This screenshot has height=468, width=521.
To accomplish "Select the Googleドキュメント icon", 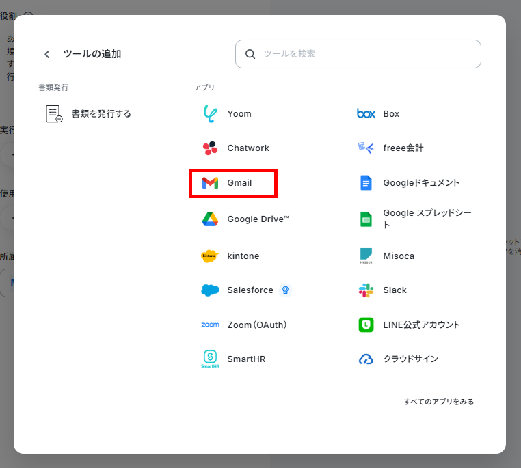I will [366, 183].
